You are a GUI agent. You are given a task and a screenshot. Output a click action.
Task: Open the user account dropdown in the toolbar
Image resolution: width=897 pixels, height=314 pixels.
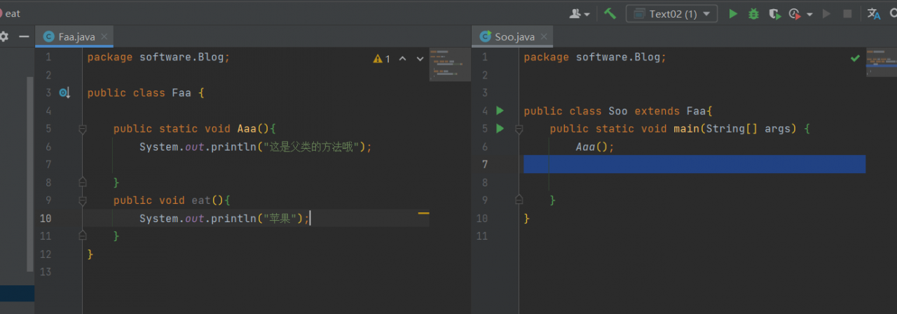click(x=580, y=13)
